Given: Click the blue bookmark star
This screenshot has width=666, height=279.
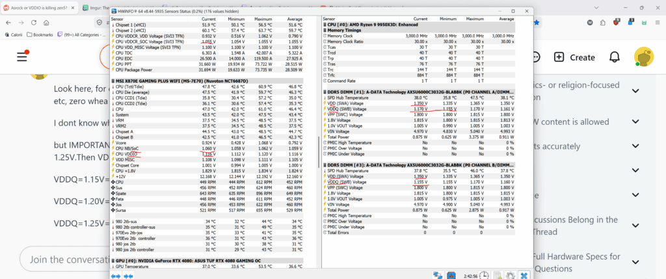Looking at the screenshot, I should pos(537,23).
